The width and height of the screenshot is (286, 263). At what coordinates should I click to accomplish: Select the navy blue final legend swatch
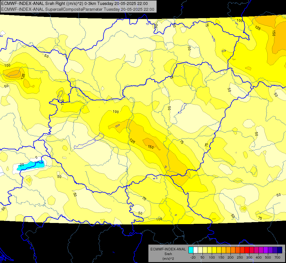(x=280, y=250)
